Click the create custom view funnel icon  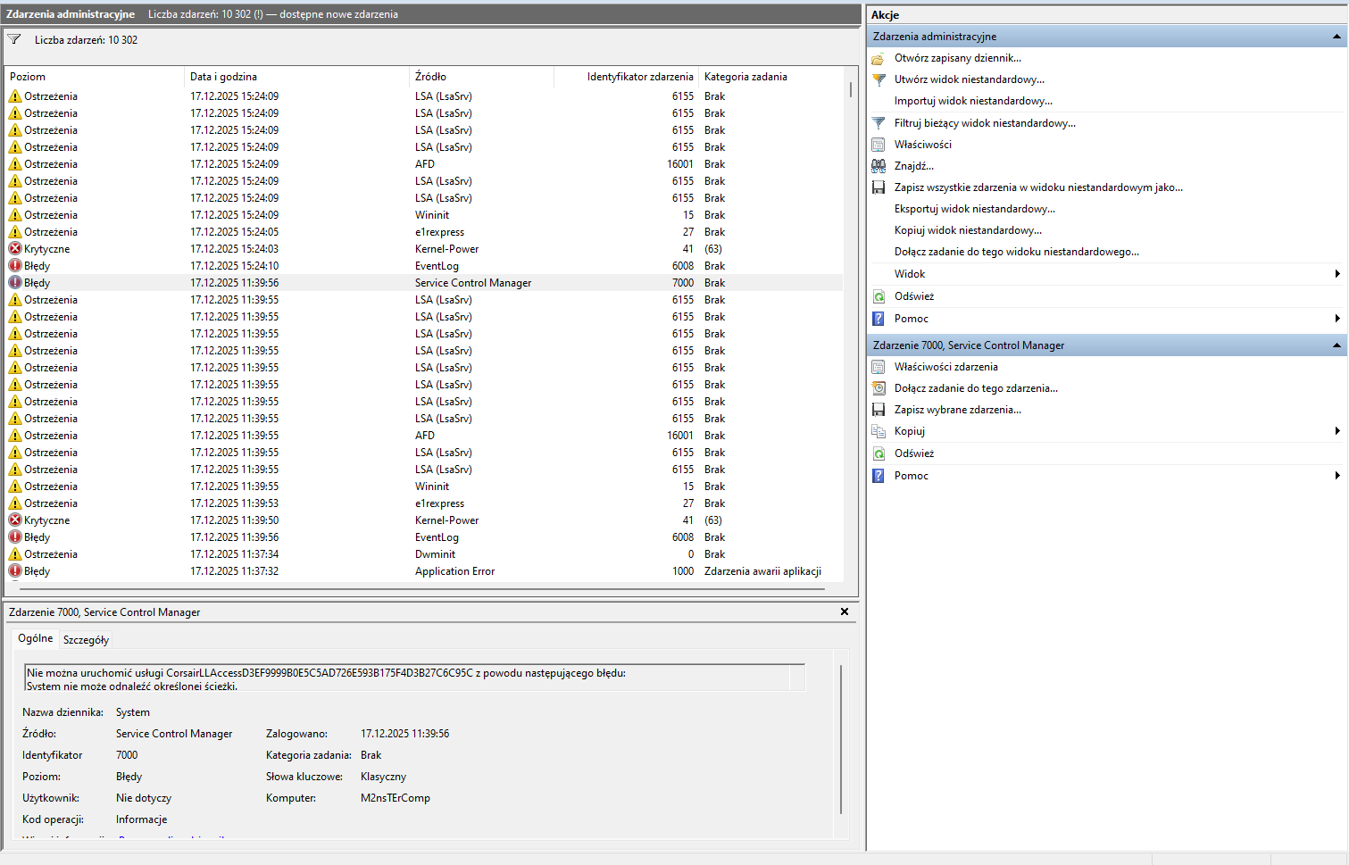[x=879, y=79]
